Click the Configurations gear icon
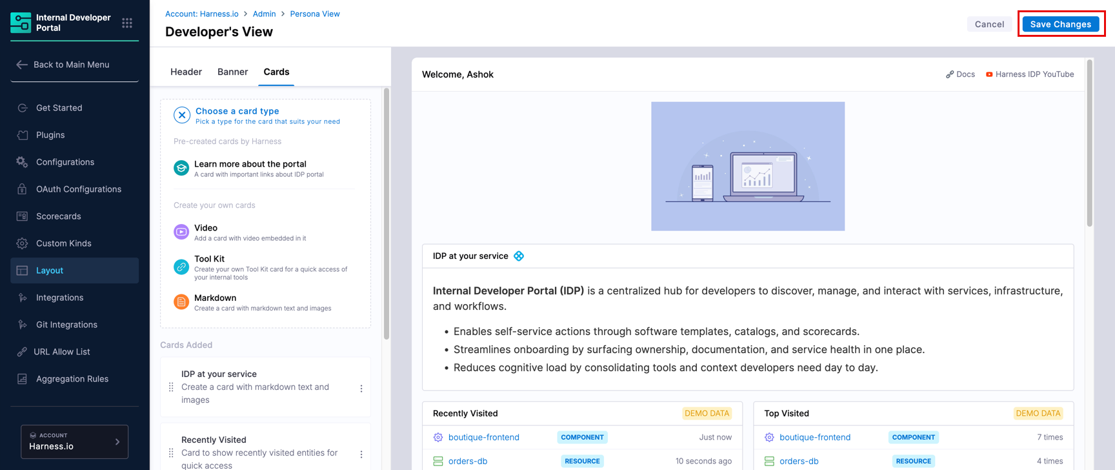 (23, 162)
